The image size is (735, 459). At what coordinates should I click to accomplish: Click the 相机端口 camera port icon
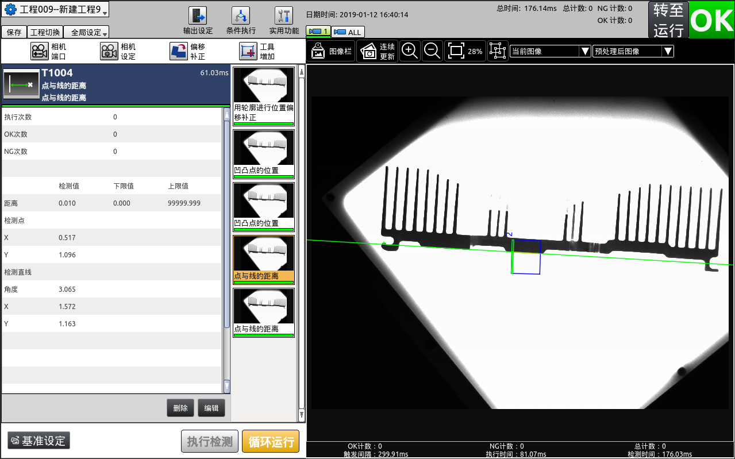click(39, 51)
